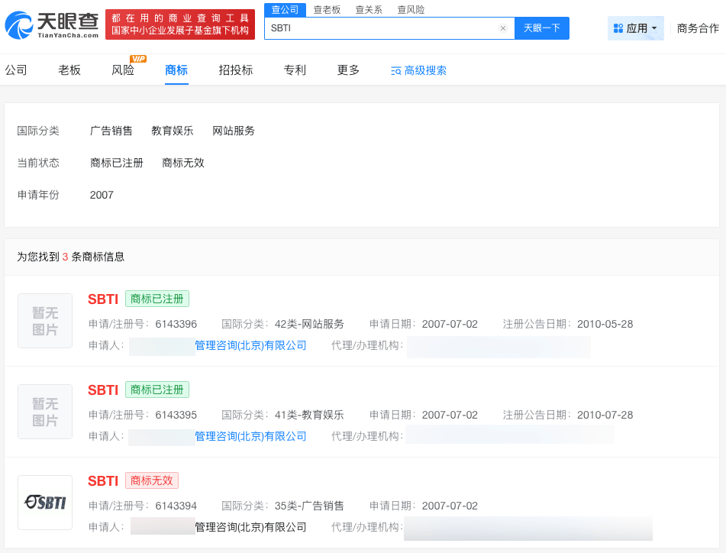Viewport: 726px width, 553px height.
Task: Open applicant link of trademark 6143396
Action: (x=250, y=345)
